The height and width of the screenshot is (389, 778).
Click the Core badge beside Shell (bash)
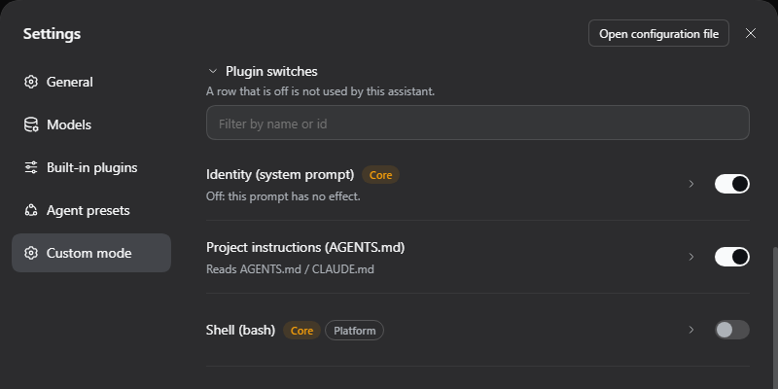(x=301, y=331)
